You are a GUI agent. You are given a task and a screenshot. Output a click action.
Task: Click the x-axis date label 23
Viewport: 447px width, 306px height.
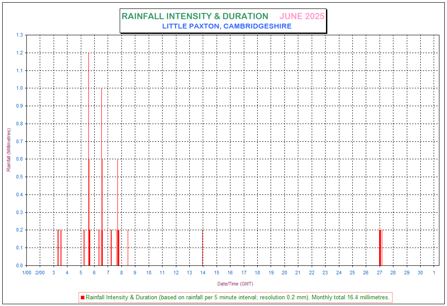click(325, 273)
